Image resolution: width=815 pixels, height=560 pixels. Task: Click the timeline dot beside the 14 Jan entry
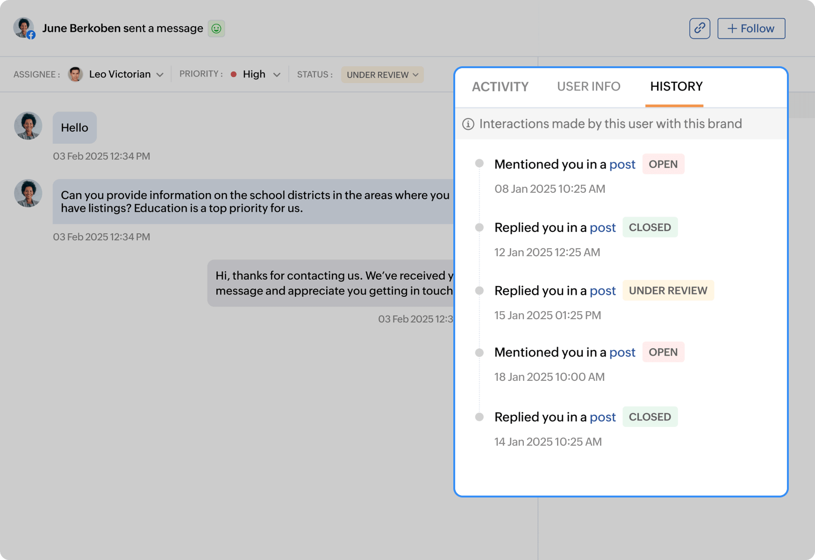(x=479, y=417)
